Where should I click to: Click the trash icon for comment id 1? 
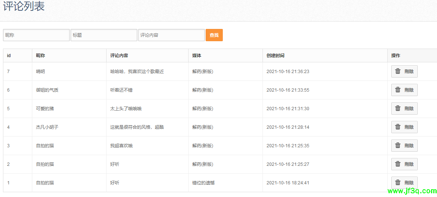click(398, 183)
